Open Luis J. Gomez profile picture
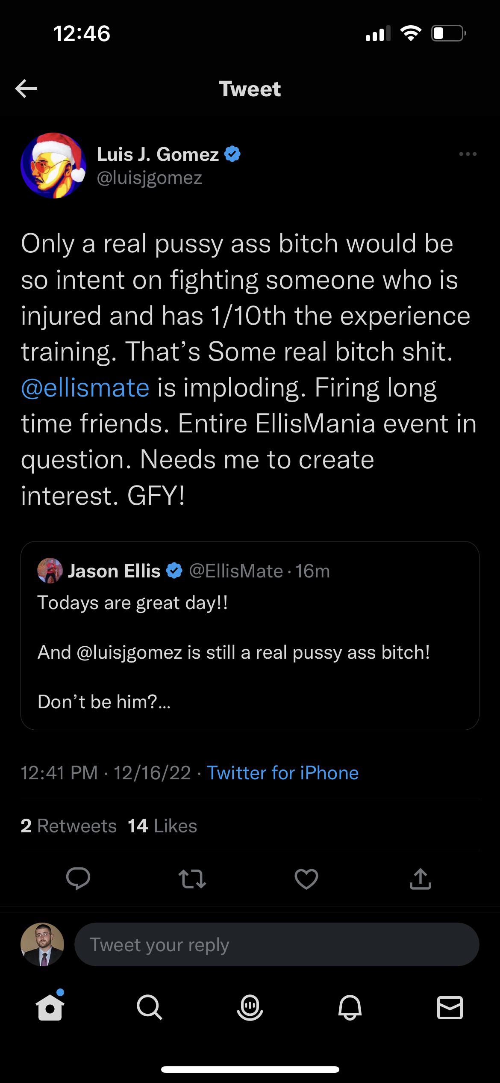Screen dimensions: 500x1083 tap(53, 166)
